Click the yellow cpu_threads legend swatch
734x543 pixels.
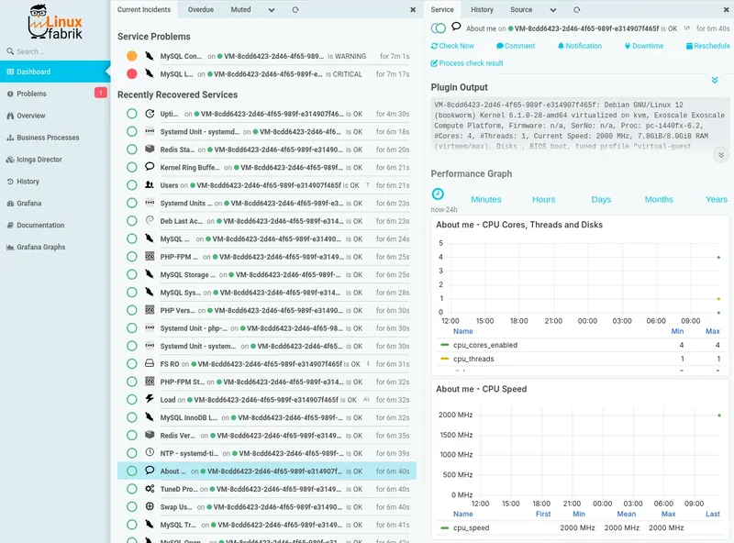tap(445, 359)
